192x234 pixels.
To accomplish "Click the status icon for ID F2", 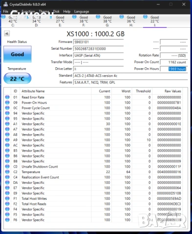I will coord(7,204).
